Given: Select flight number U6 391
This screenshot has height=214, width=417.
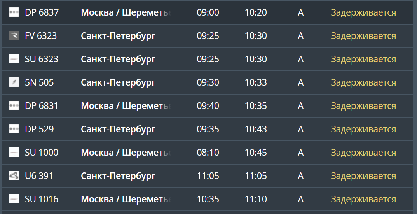Looking at the screenshot, I should (x=39, y=176).
